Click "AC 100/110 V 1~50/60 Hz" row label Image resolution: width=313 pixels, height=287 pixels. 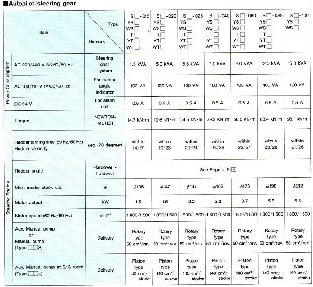(42, 86)
